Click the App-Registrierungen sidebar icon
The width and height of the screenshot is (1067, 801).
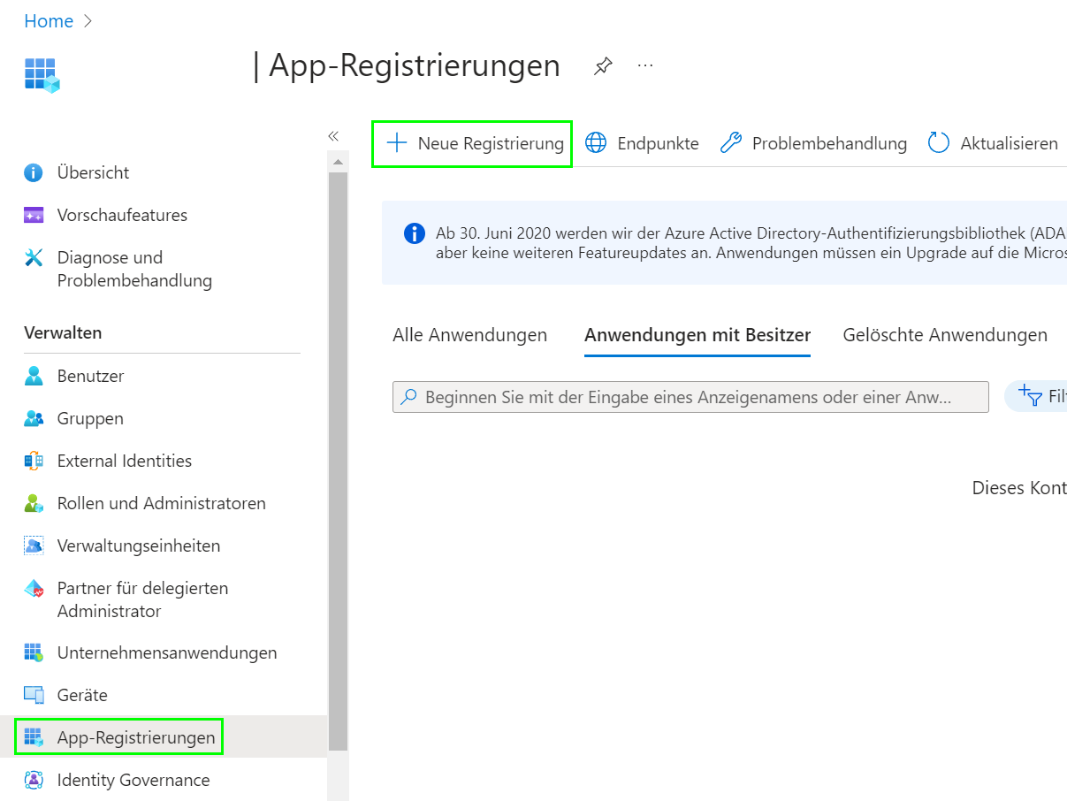(34, 737)
